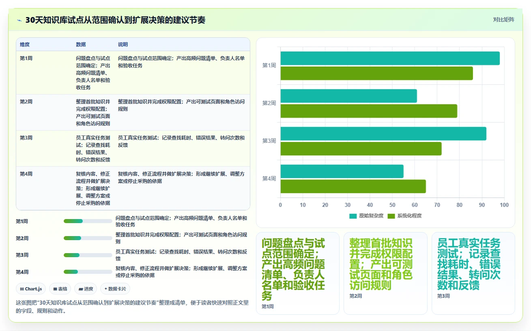Viewport: 531px width, 331px height.
Task: Click 员工真实任务测试 description in the progress list
Action: click(x=181, y=255)
